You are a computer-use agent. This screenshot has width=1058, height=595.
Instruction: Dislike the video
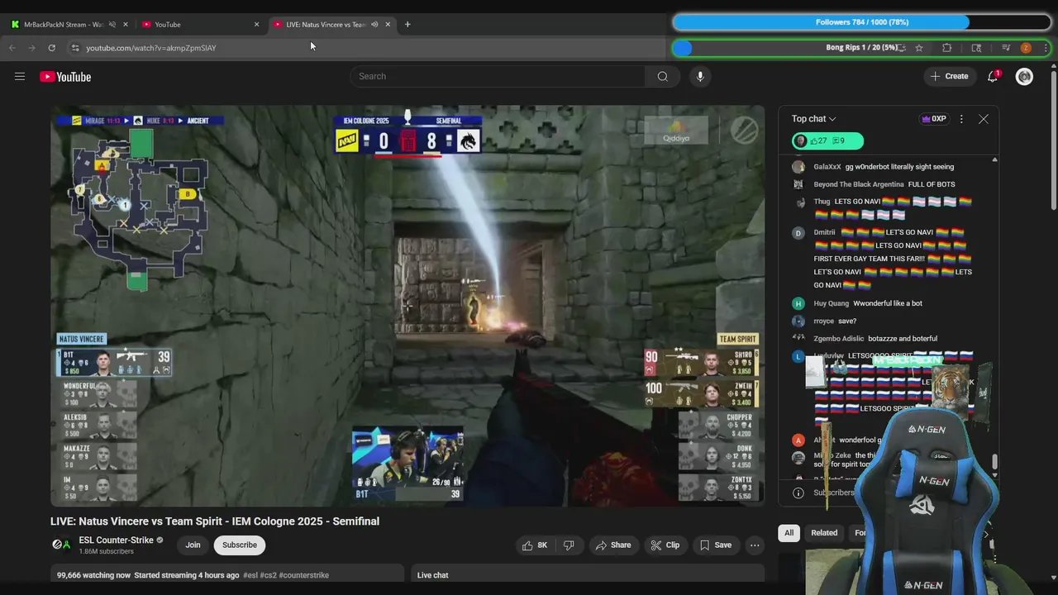(x=569, y=545)
